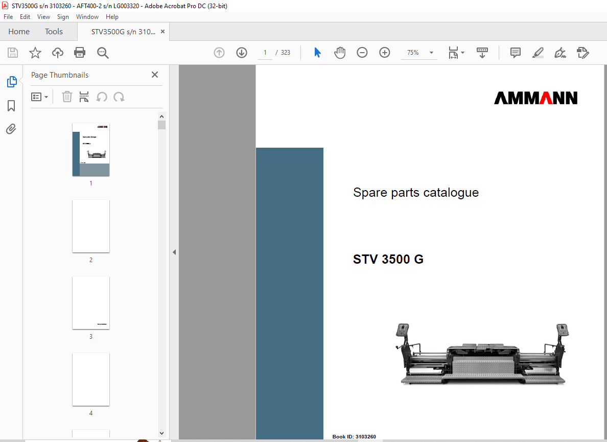Click the thumbnails scrollbar handle
This screenshot has height=442, width=607.
(162, 125)
